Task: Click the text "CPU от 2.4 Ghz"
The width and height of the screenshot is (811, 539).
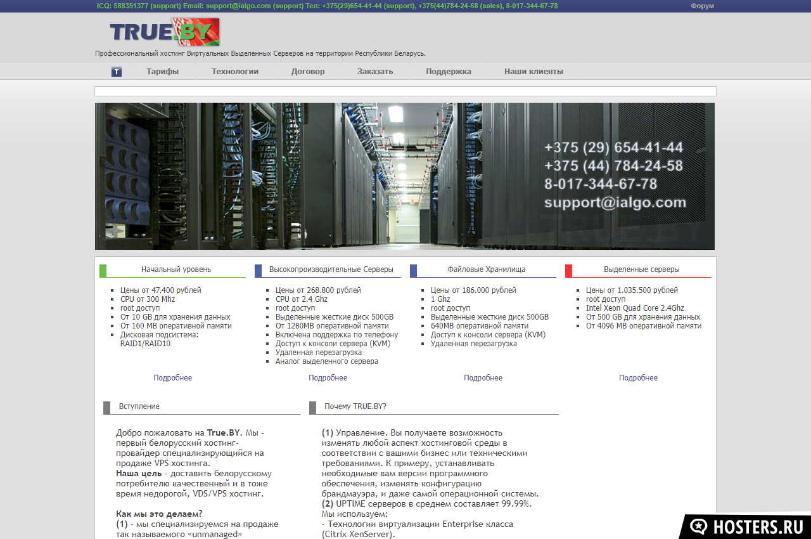Action: 302,299
